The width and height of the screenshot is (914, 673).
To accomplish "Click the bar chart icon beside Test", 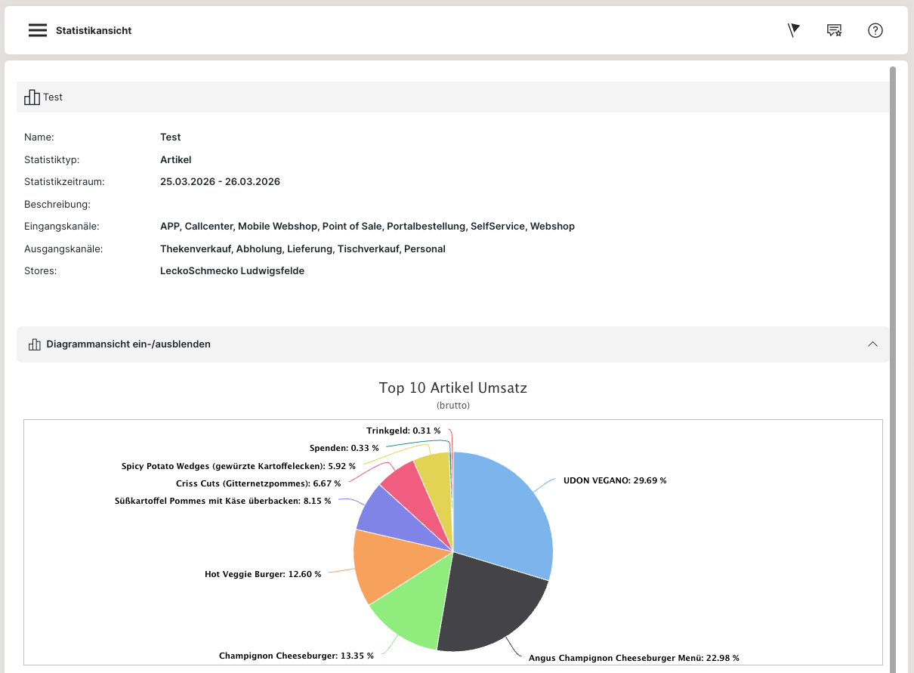I will [32, 97].
